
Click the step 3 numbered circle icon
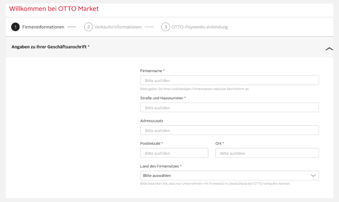click(166, 27)
